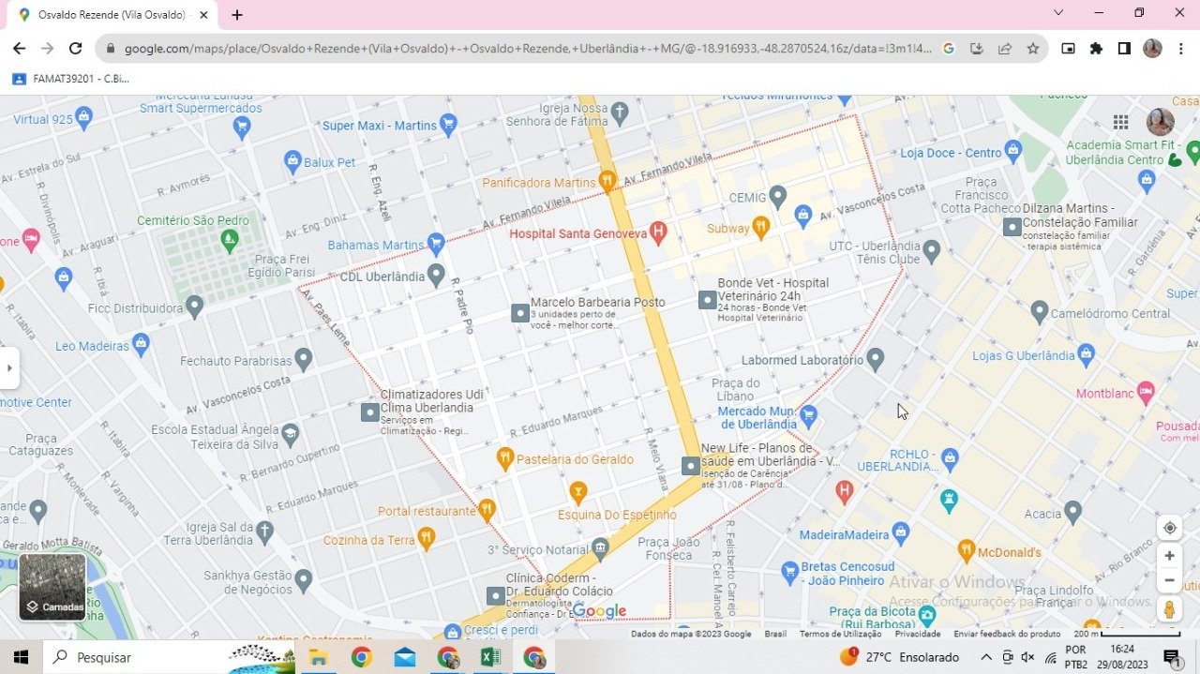
Task: Bookmark this page with the star
Action: (1032, 49)
